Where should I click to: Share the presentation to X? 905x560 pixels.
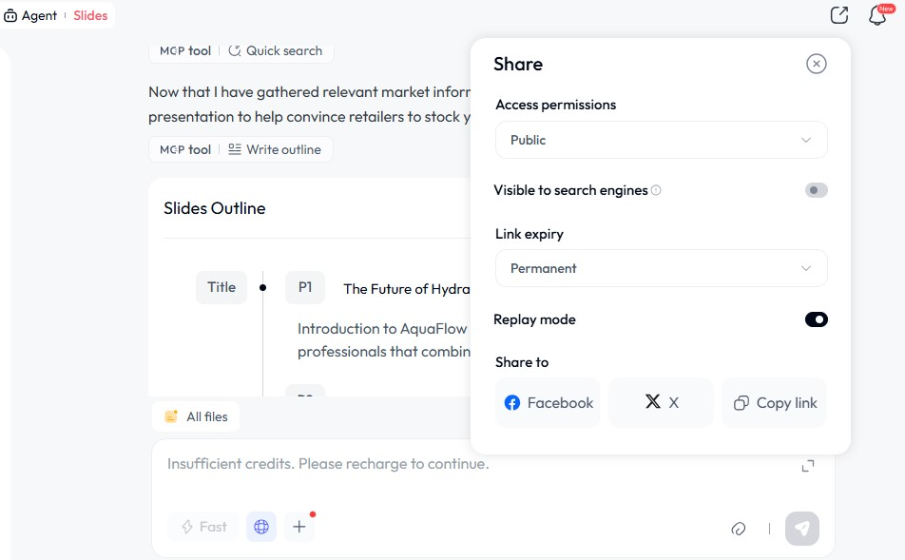coord(661,403)
